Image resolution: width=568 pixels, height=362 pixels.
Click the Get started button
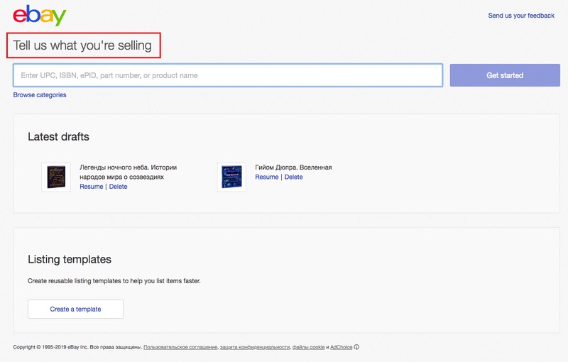click(x=505, y=75)
